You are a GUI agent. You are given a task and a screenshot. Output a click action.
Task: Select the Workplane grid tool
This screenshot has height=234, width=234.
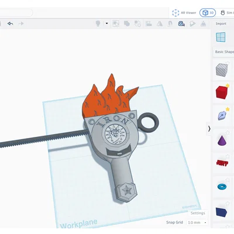click(x=221, y=37)
